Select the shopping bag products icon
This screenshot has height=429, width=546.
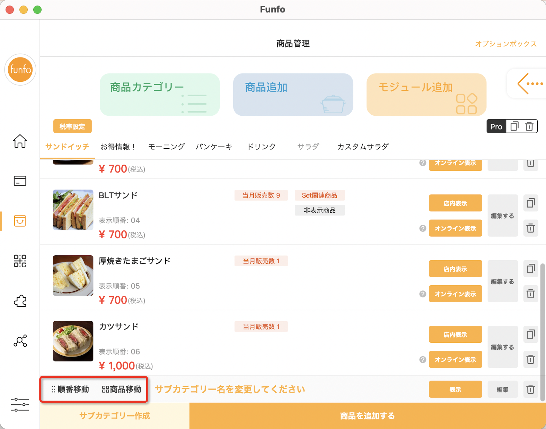(x=20, y=221)
